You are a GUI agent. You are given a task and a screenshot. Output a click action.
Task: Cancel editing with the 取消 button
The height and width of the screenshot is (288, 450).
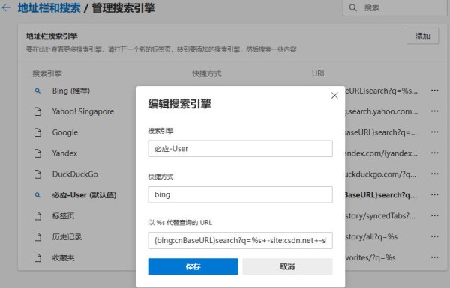287,266
